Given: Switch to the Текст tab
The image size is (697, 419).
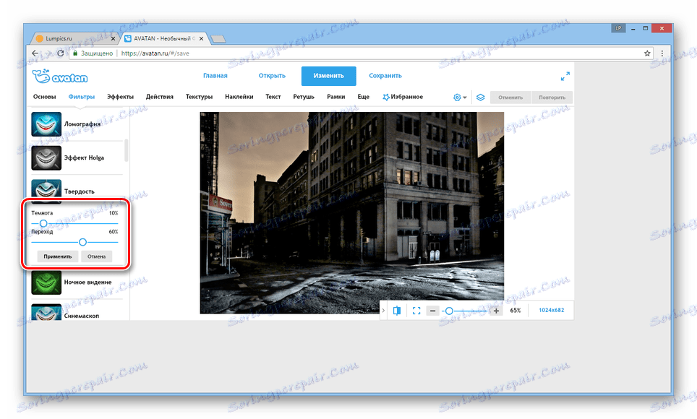Looking at the screenshot, I should click(x=273, y=96).
